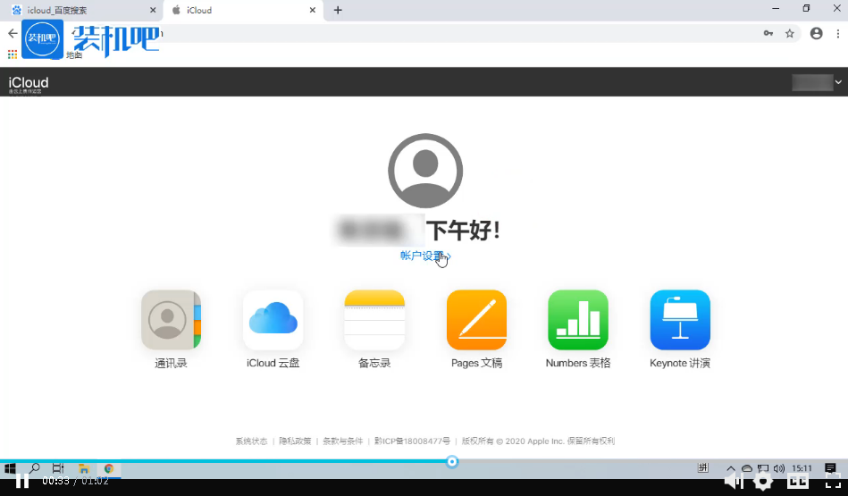
Task: Open the iCloud 云盘 Drive icon
Action: coord(273,320)
